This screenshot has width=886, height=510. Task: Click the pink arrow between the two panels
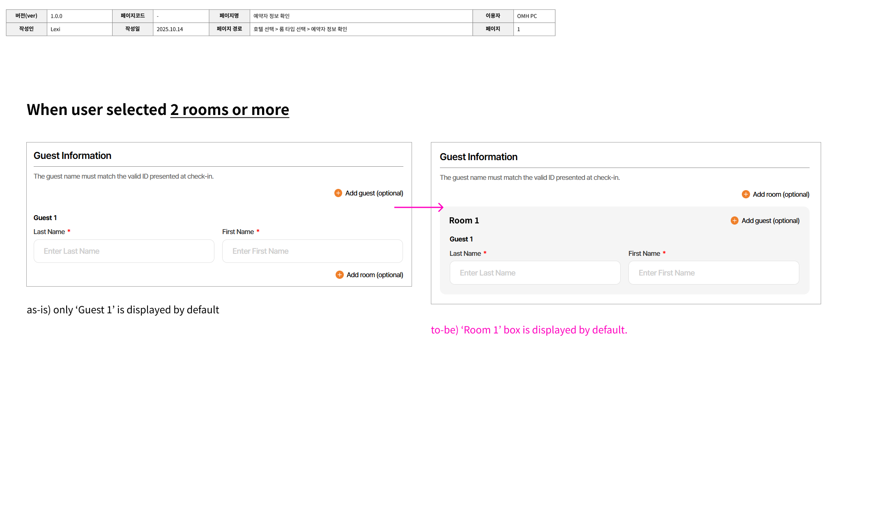pos(419,207)
